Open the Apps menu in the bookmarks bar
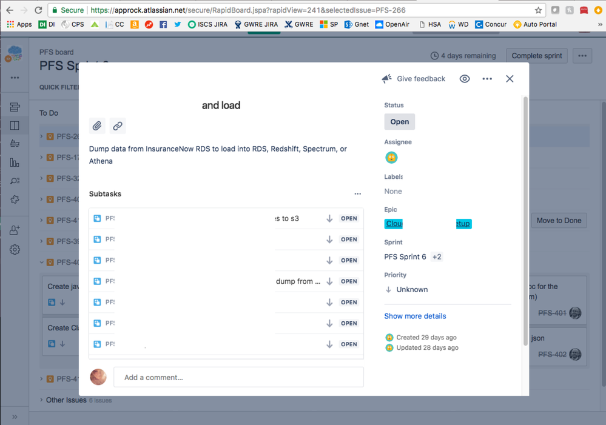606x425 pixels. coord(19,24)
